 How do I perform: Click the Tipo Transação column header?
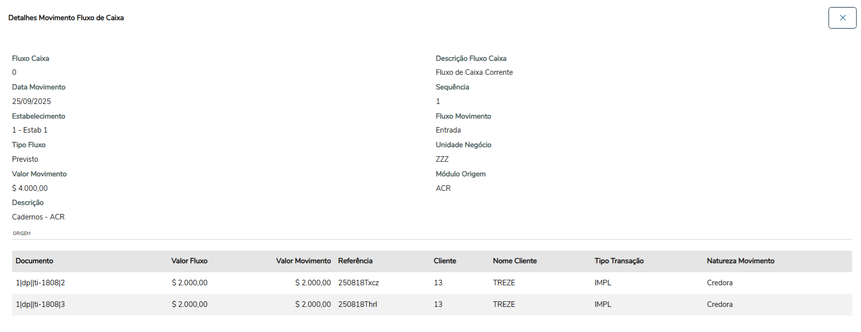pyautogui.click(x=619, y=261)
